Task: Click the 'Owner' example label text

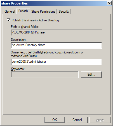Action: (x=47, y=54)
